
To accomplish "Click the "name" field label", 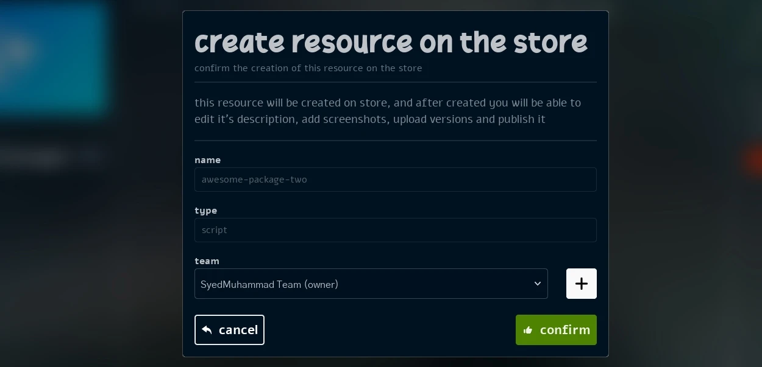I will [207, 160].
